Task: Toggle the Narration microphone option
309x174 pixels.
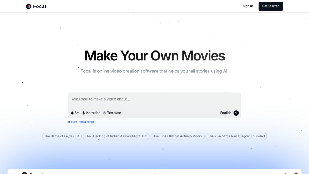Action: click(x=91, y=113)
